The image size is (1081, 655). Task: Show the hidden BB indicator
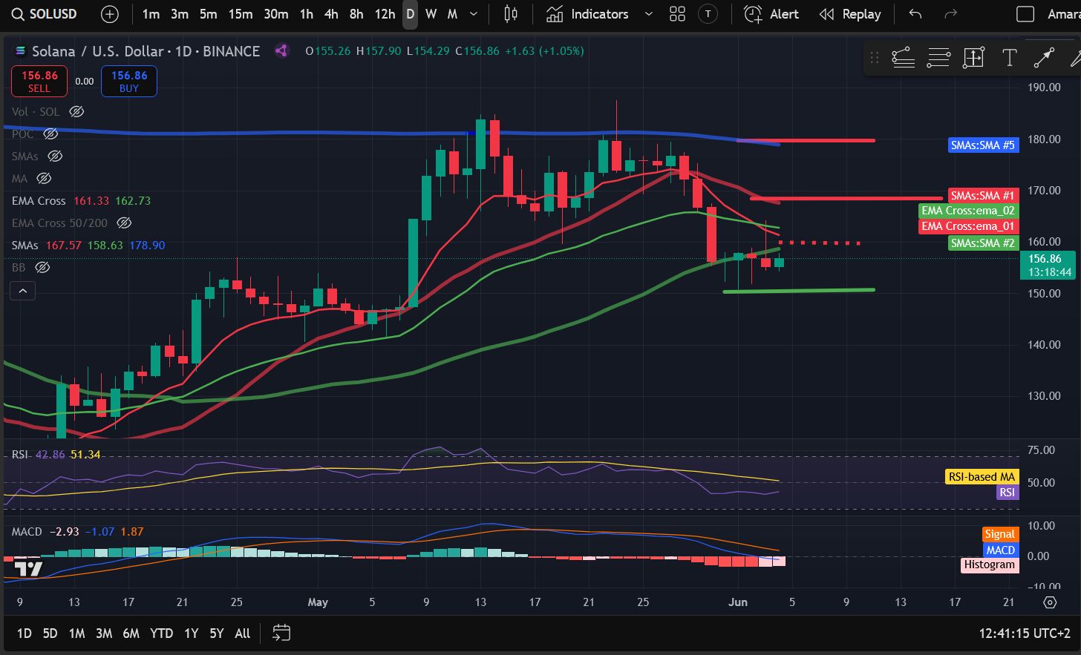42,267
